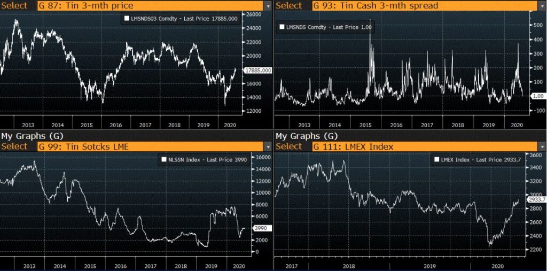Expand the G 111: LMEX Index dropdown

point(541,146)
